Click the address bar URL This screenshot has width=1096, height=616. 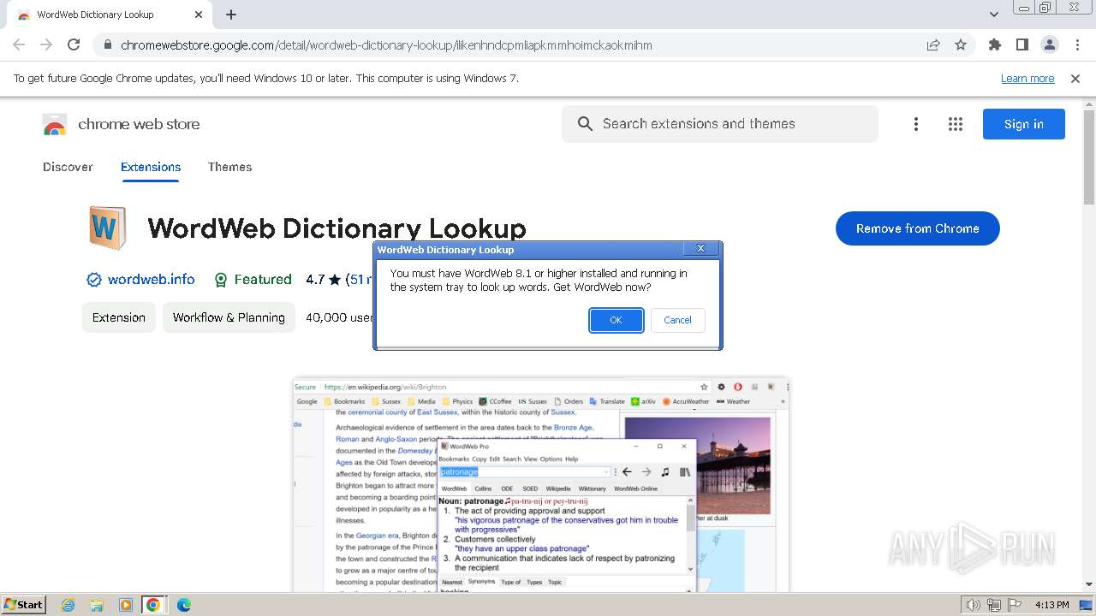coord(386,45)
